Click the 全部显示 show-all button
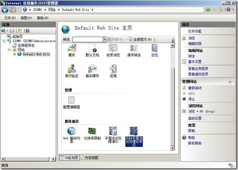 140,40
